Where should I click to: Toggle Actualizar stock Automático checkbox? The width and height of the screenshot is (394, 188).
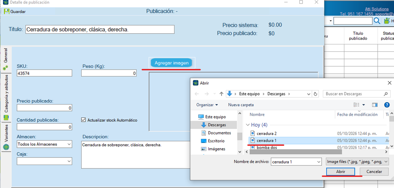coord(83,120)
